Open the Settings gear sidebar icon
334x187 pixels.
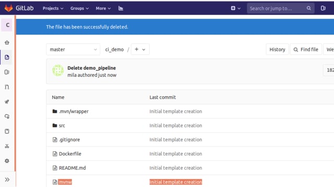(7, 161)
